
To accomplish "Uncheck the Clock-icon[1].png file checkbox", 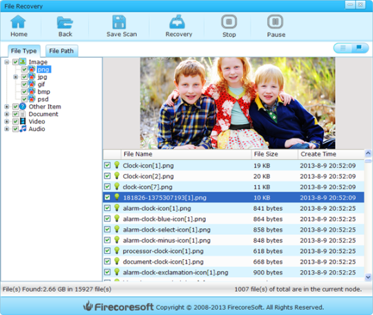I will (107, 165).
